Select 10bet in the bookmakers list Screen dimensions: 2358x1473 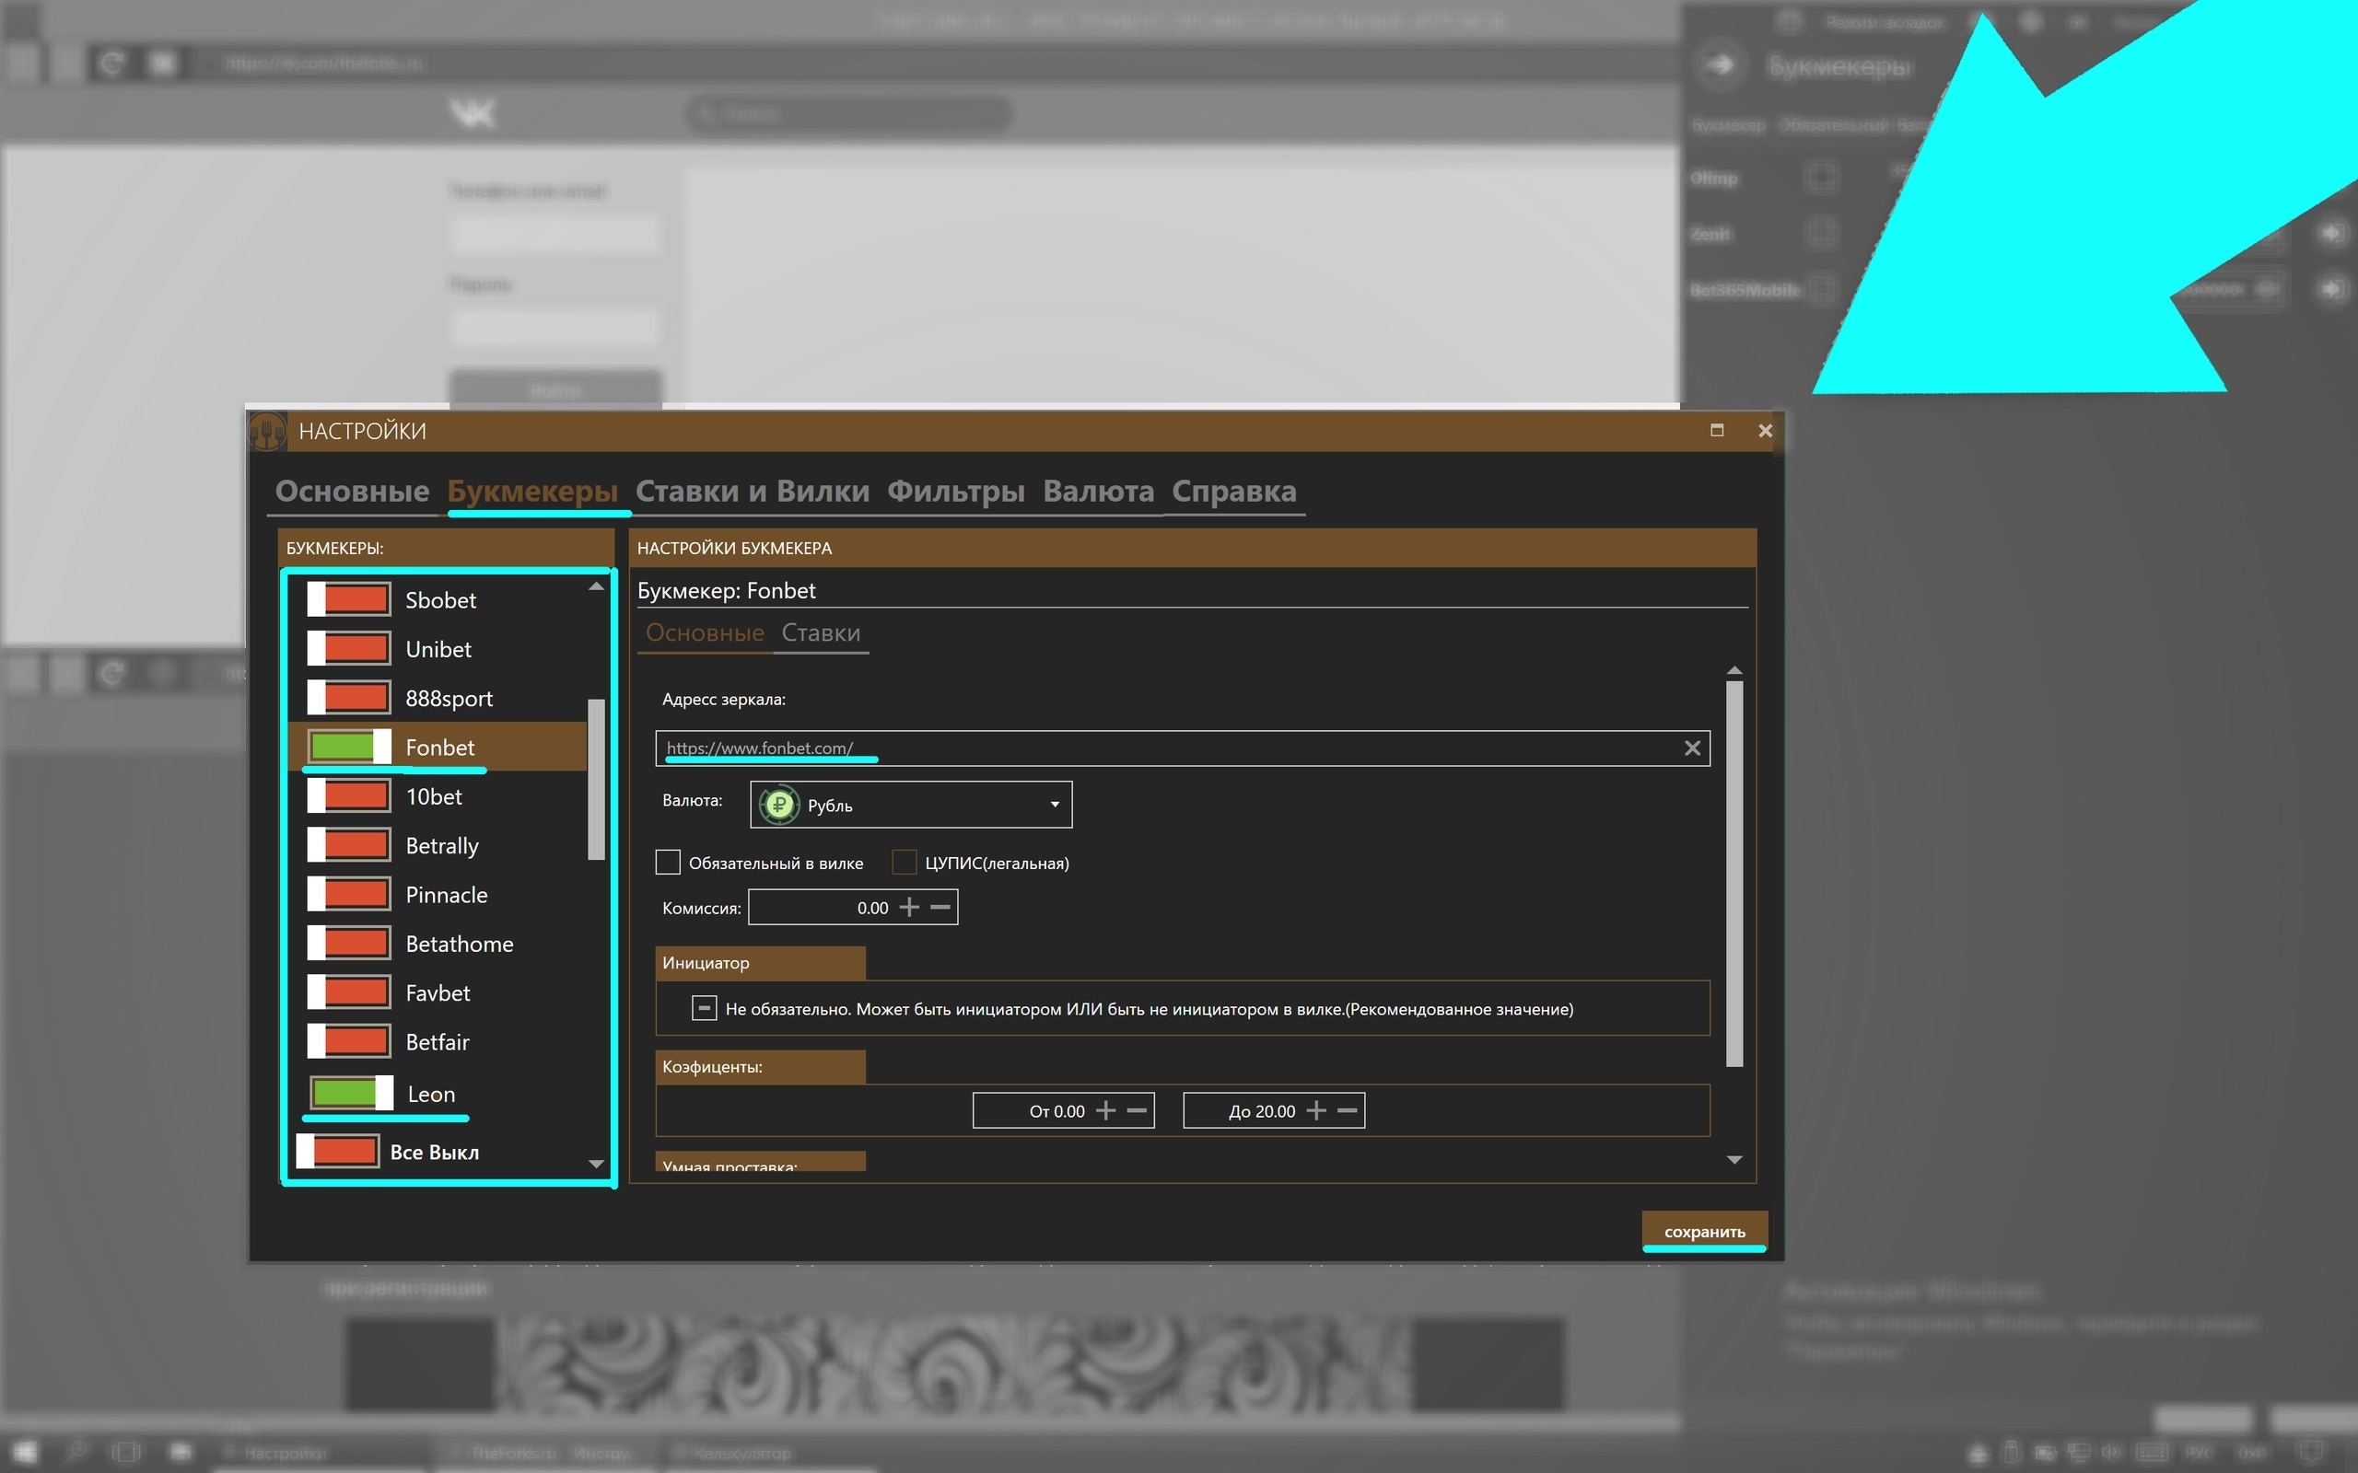tap(434, 796)
